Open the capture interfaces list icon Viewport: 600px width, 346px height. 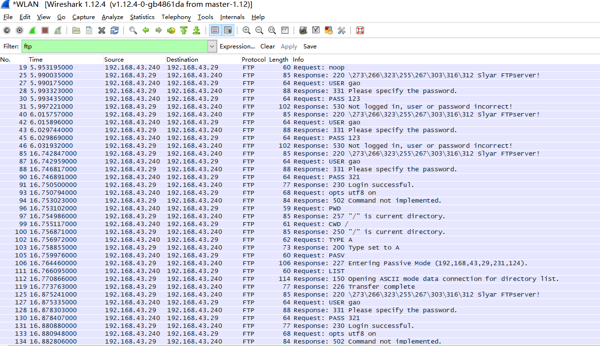[7, 30]
